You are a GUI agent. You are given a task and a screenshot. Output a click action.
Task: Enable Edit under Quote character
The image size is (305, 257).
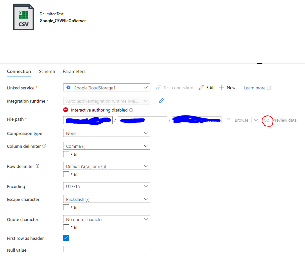[66, 227]
